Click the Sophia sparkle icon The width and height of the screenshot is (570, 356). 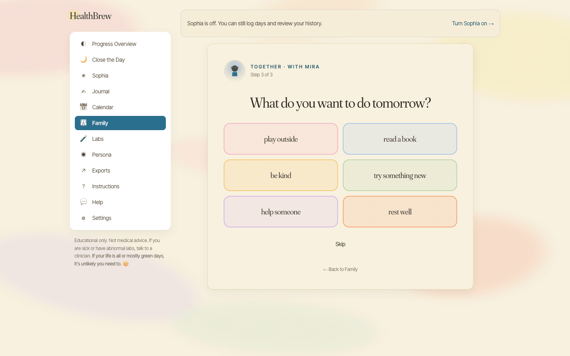pyautogui.click(x=84, y=76)
